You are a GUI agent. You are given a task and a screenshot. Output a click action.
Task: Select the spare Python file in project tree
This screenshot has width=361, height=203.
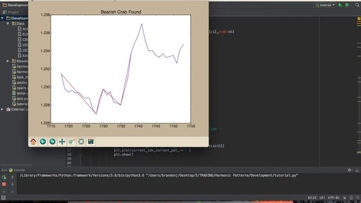pos(20,88)
